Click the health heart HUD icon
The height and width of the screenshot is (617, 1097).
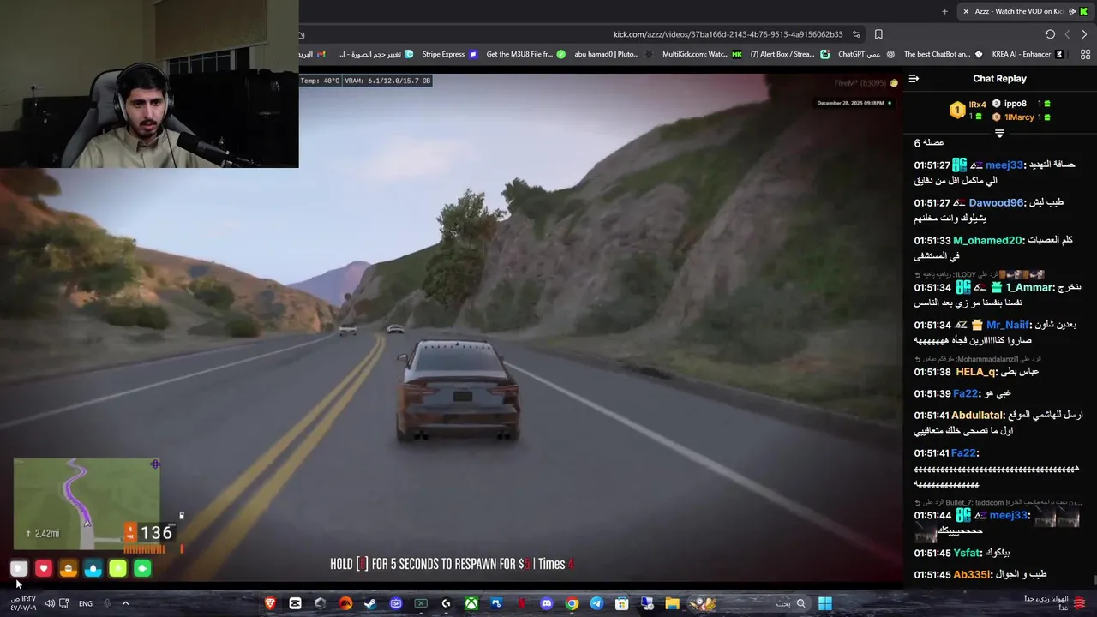44,568
